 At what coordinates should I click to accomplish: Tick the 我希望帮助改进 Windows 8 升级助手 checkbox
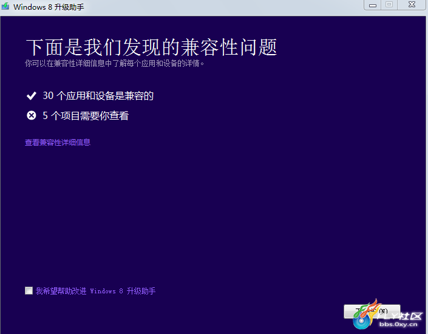point(29,290)
